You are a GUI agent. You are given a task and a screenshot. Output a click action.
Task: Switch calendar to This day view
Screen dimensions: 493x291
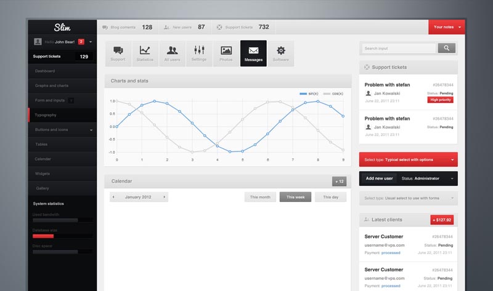click(x=330, y=197)
